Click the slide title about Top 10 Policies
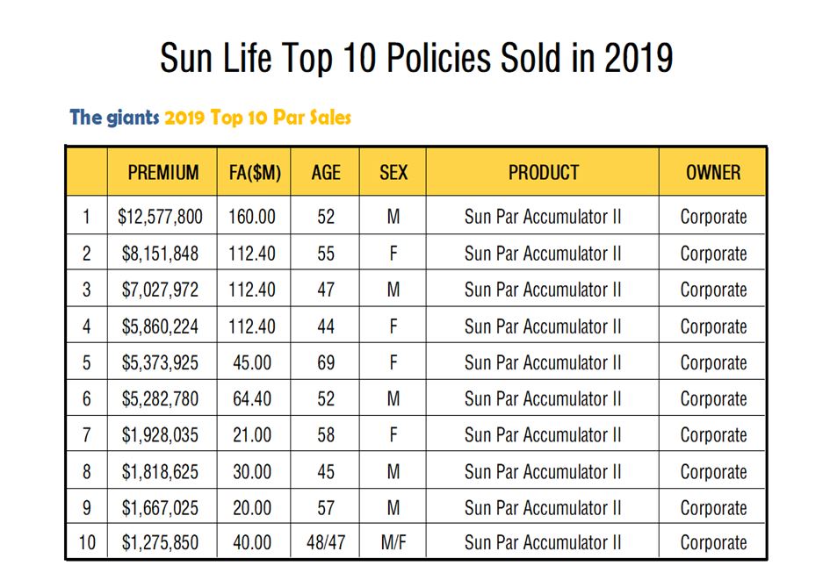The width and height of the screenshot is (830, 573). click(416, 58)
